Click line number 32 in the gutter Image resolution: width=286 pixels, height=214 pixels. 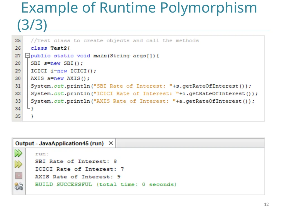pyautogui.click(x=18, y=94)
